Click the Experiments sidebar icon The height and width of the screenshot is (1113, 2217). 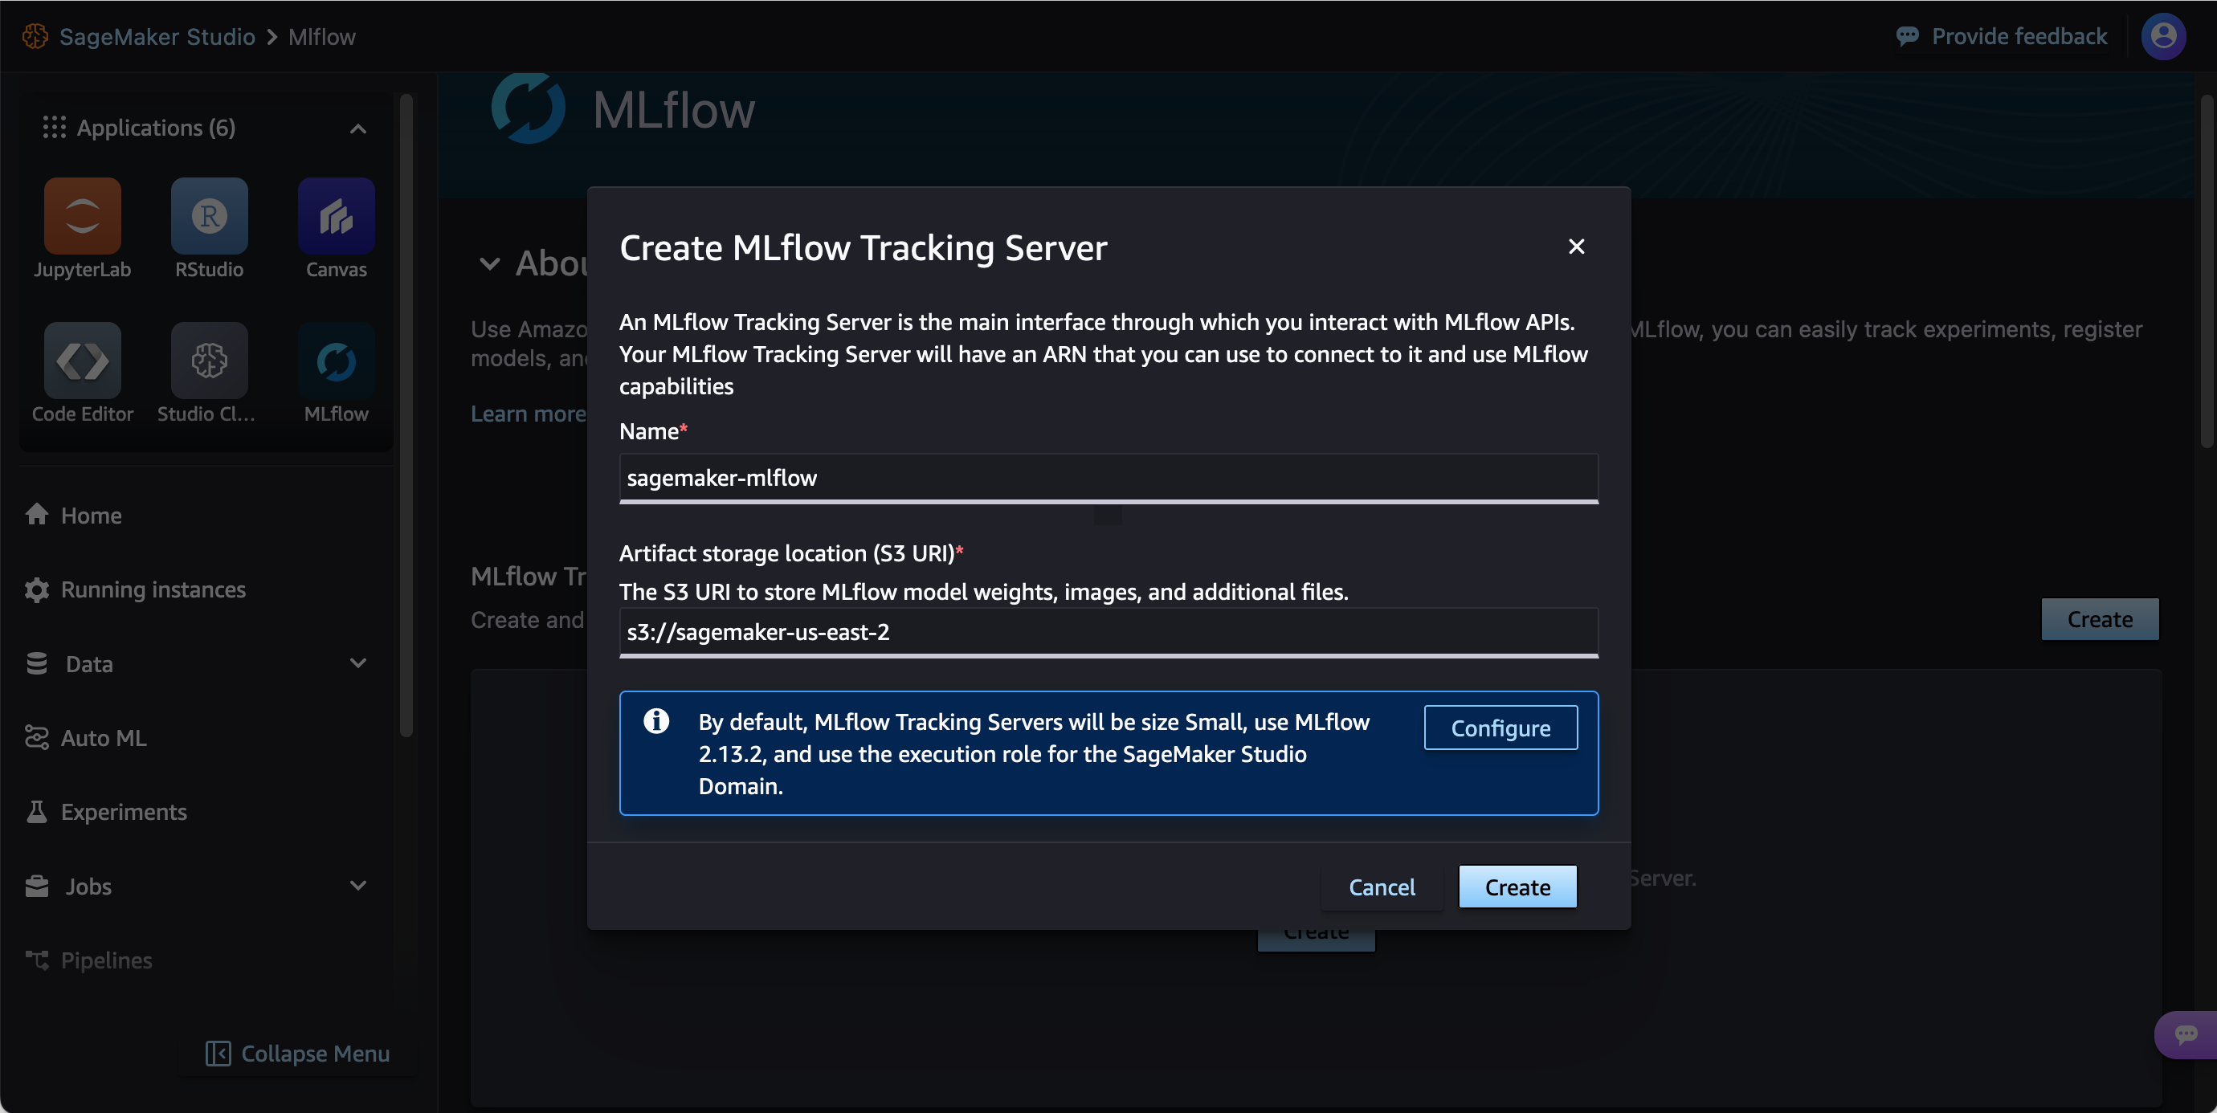35,810
